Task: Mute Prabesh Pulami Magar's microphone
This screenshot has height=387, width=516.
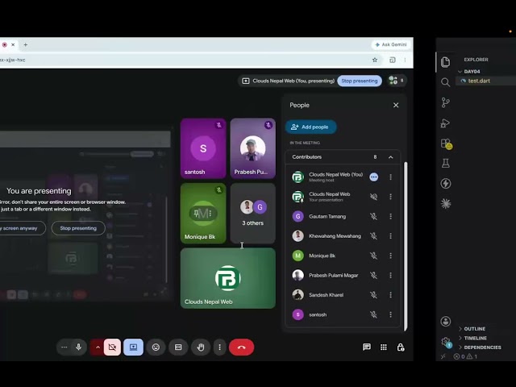Action: point(373,275)
